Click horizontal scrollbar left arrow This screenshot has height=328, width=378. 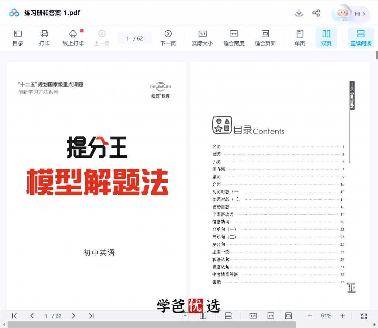click(x=4, y=324)
